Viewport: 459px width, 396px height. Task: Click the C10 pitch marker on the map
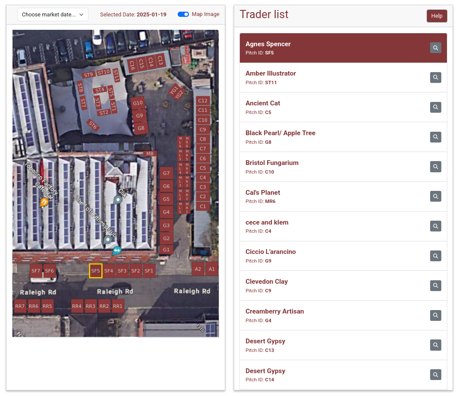tap(203, 120)
